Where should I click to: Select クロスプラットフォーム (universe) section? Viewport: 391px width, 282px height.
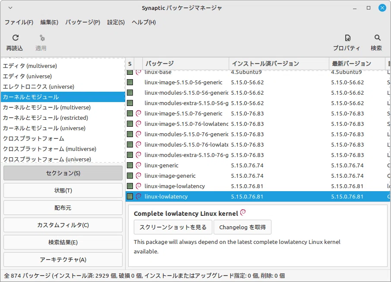click(x=63, y=159)
